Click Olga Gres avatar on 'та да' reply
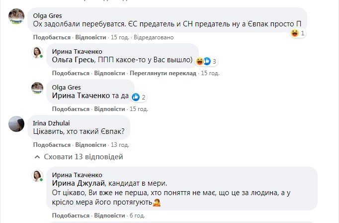Viewport: 339px width, 223px height. pyautogui.click(x=38, y=88)
